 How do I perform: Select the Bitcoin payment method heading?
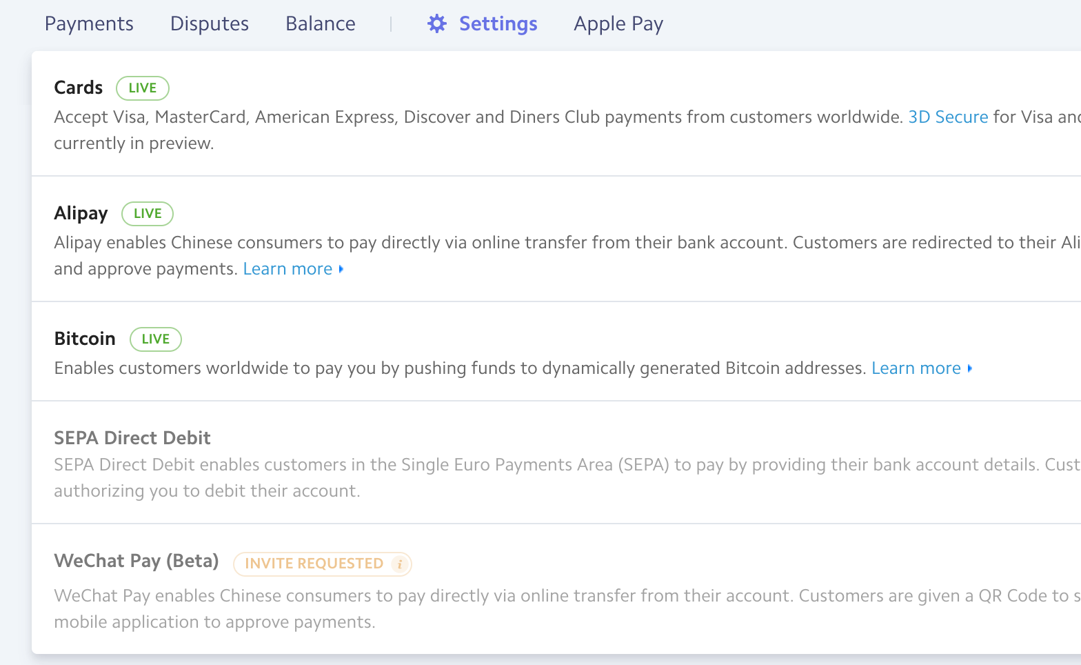[x=85, y=339]
